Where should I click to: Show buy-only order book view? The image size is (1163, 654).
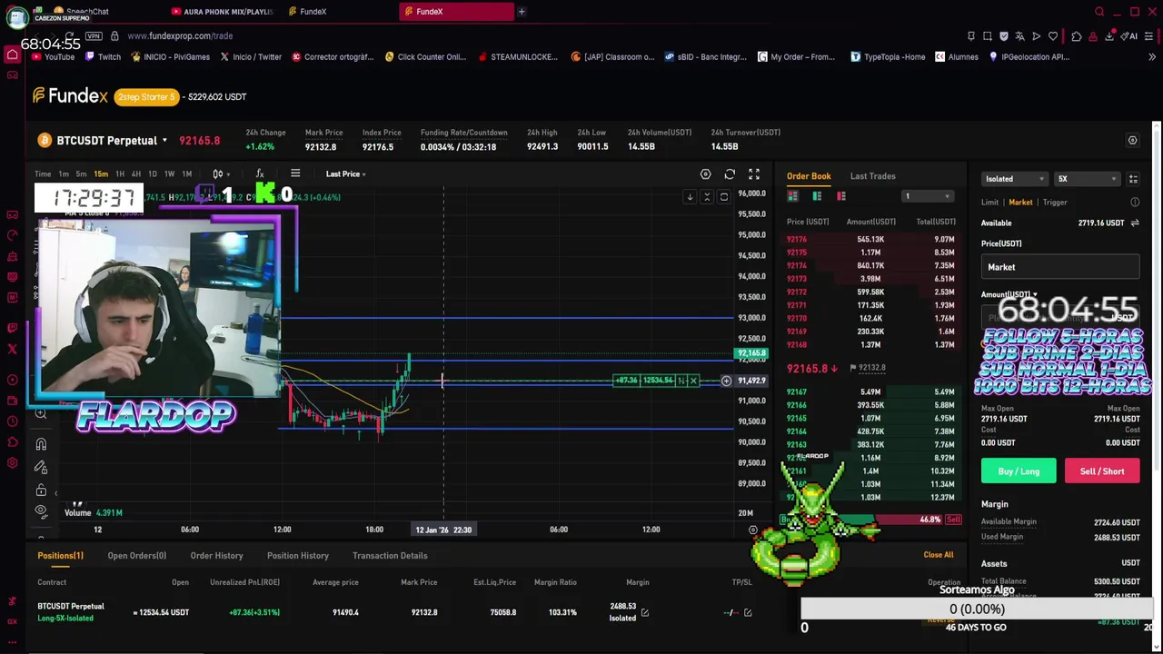coord(817,196)
